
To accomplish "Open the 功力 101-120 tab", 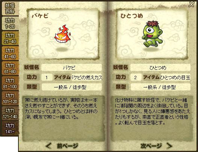I will tap(10, 98).
